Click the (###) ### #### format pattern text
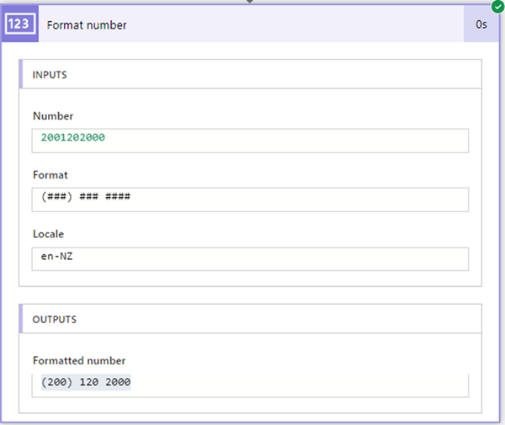The width and height of the screenshot is (505, 425). coord(86,198)
